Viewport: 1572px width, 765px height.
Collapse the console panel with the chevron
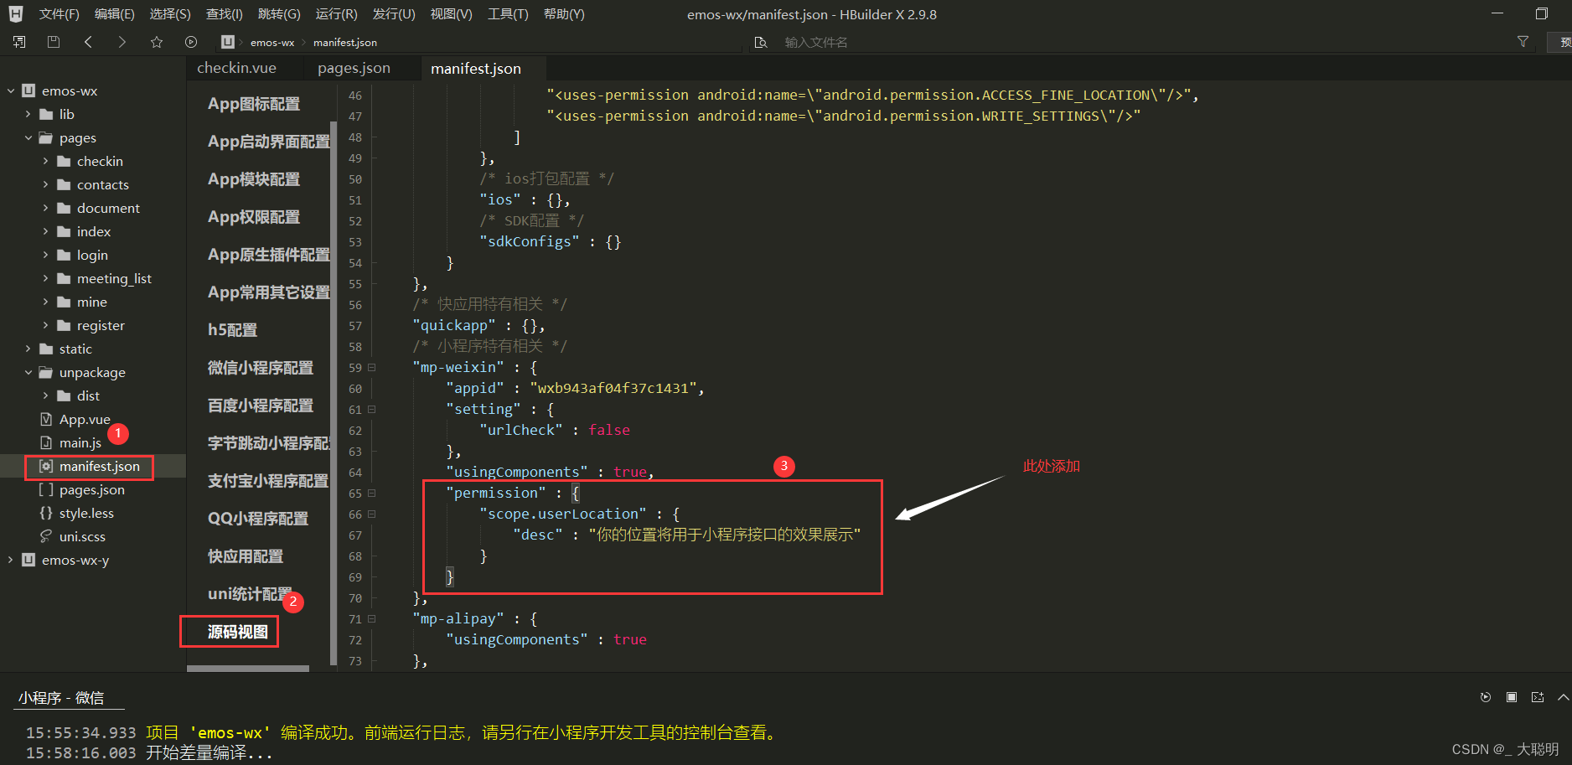[x=1560, y=697]
